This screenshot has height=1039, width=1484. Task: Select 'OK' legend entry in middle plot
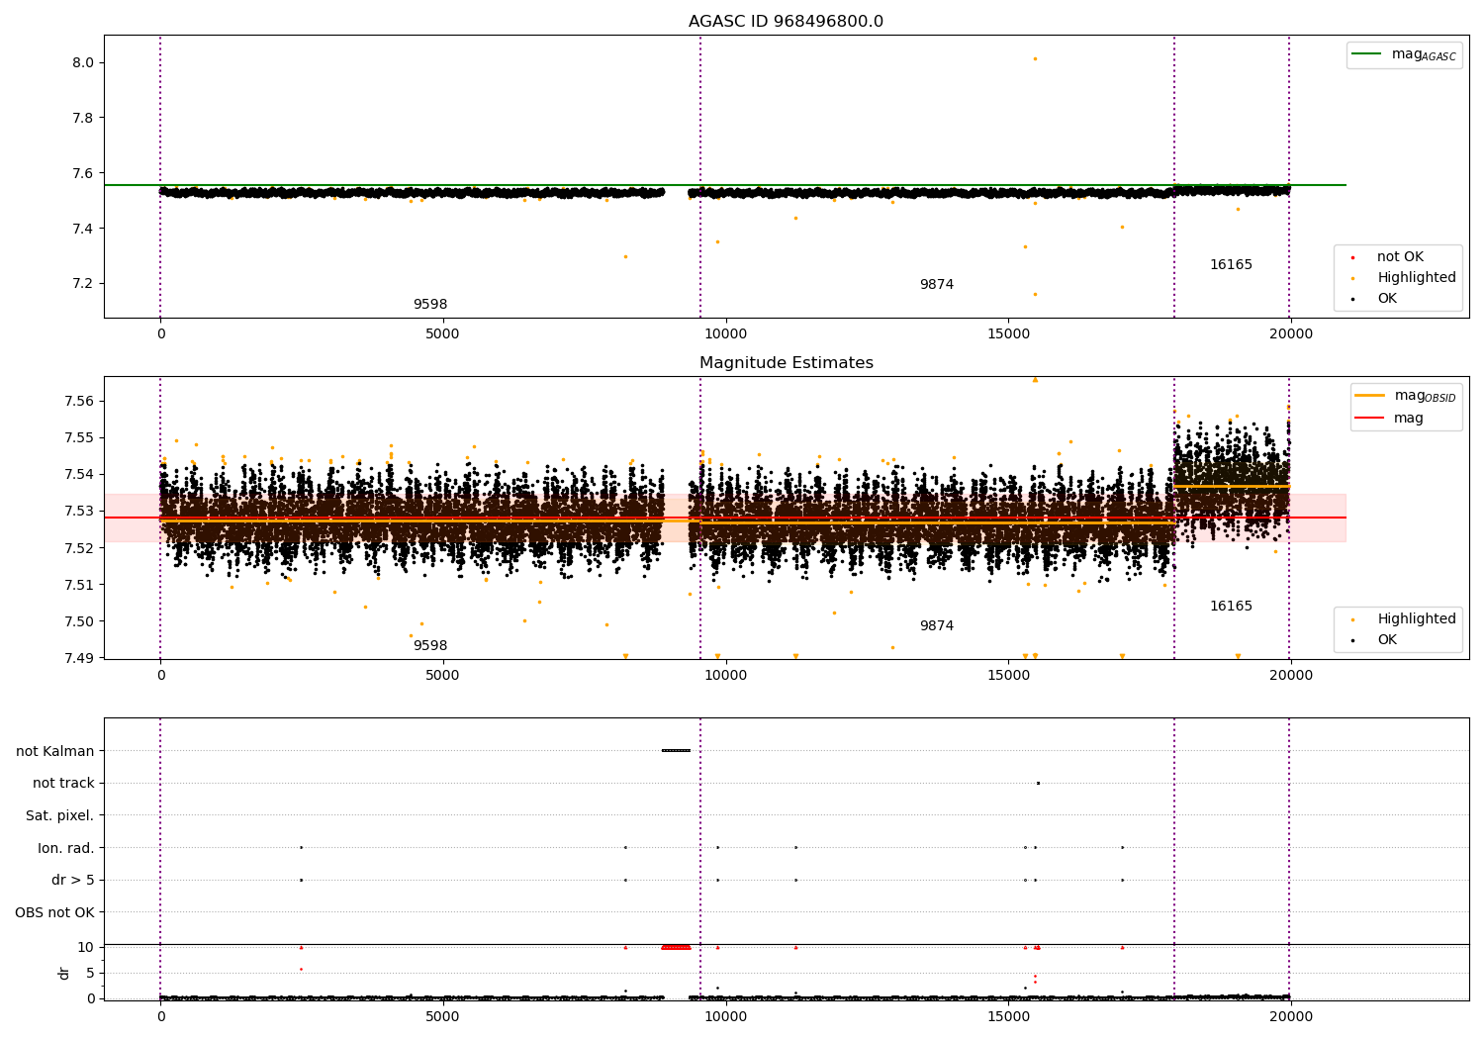[1374, 640]
